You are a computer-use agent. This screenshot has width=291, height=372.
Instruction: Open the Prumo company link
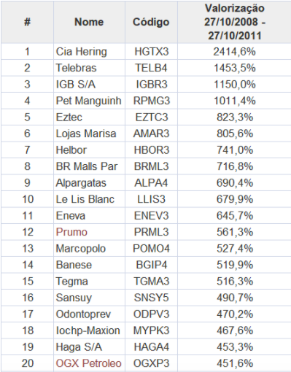71,232
